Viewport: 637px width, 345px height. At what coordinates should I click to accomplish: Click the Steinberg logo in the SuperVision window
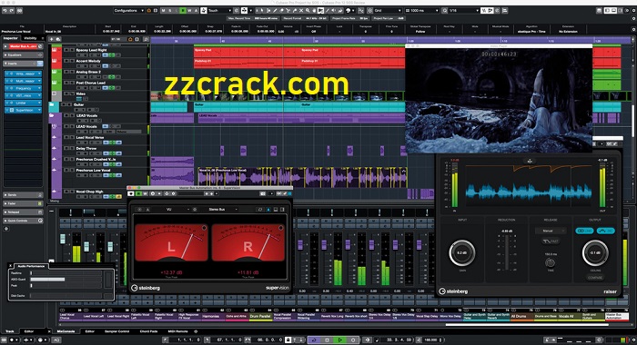point(146,288)
